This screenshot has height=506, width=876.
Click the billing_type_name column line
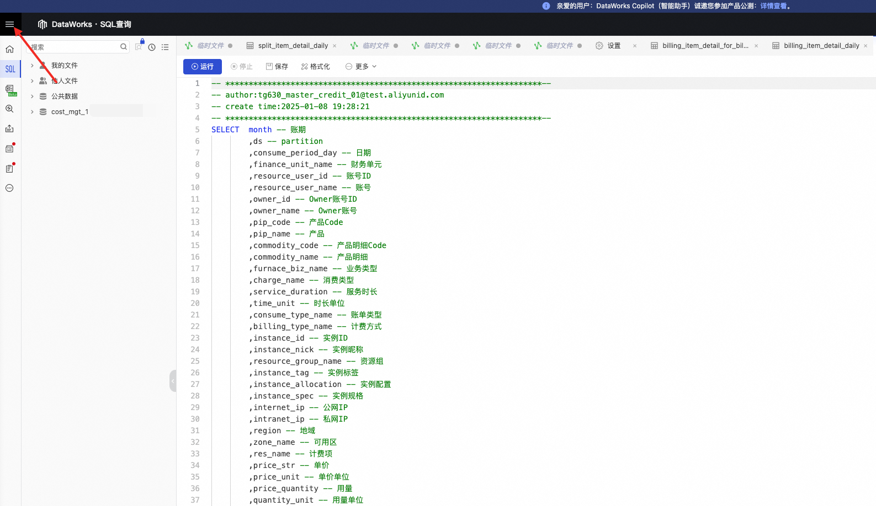tap(315, 326)
